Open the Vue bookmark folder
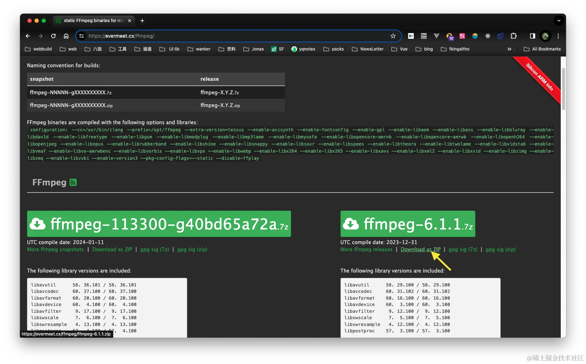Viewport: 586px width, 364px height. tap(399, 49)
